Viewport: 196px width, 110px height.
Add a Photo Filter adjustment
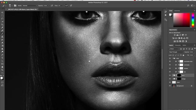pyautogui.click(x=182, y=38)
